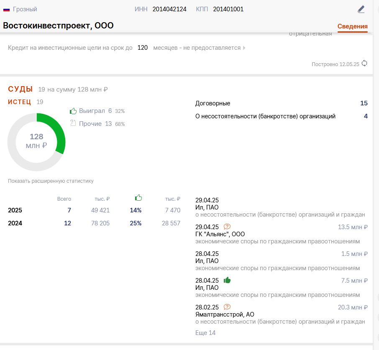Refresh the report built 12.05.25
Screen dimensions: 379x350
pos(364,64)
